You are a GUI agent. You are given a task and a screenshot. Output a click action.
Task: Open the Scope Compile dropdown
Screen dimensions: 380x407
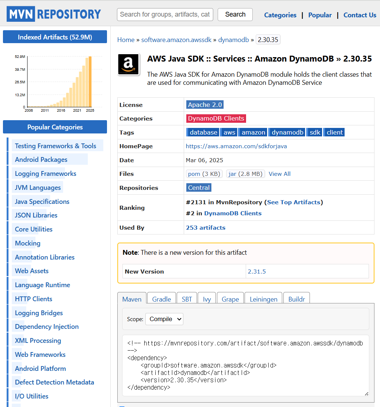tap(164, 319)
